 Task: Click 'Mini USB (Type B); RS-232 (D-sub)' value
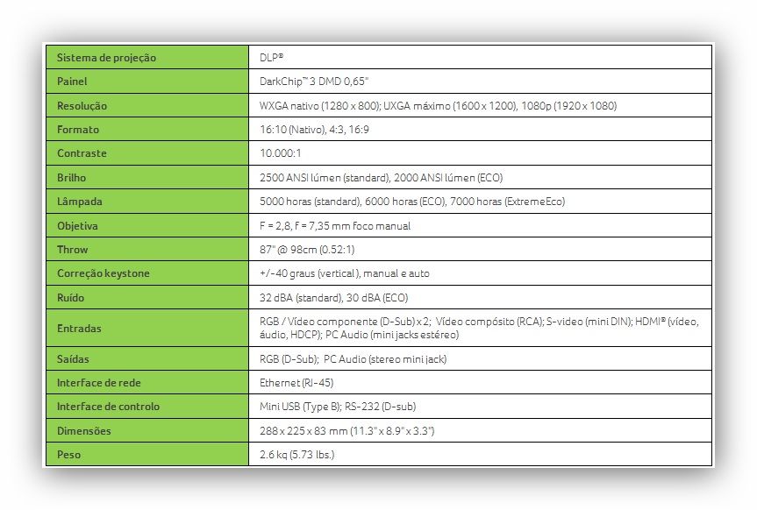pos(338,407)
